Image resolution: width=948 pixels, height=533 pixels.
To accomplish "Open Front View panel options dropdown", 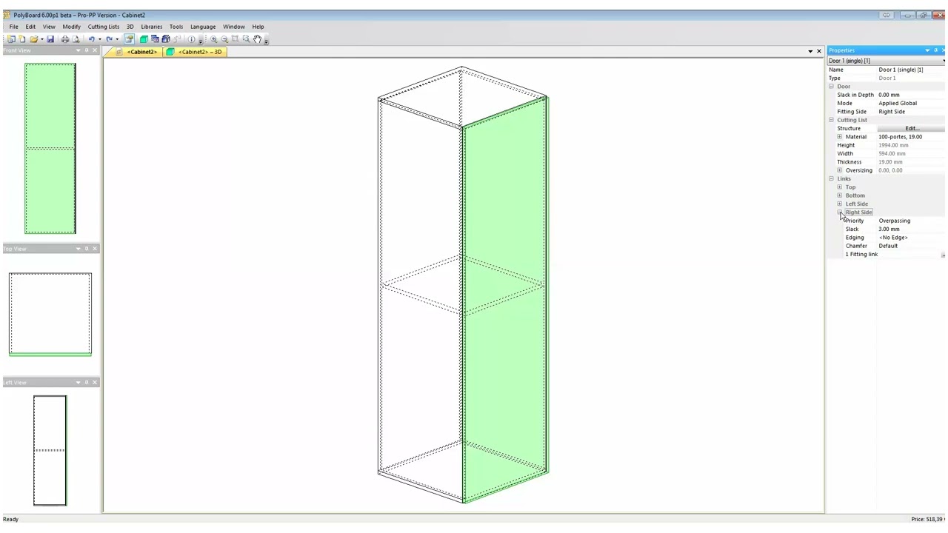I will click(78, 50).
